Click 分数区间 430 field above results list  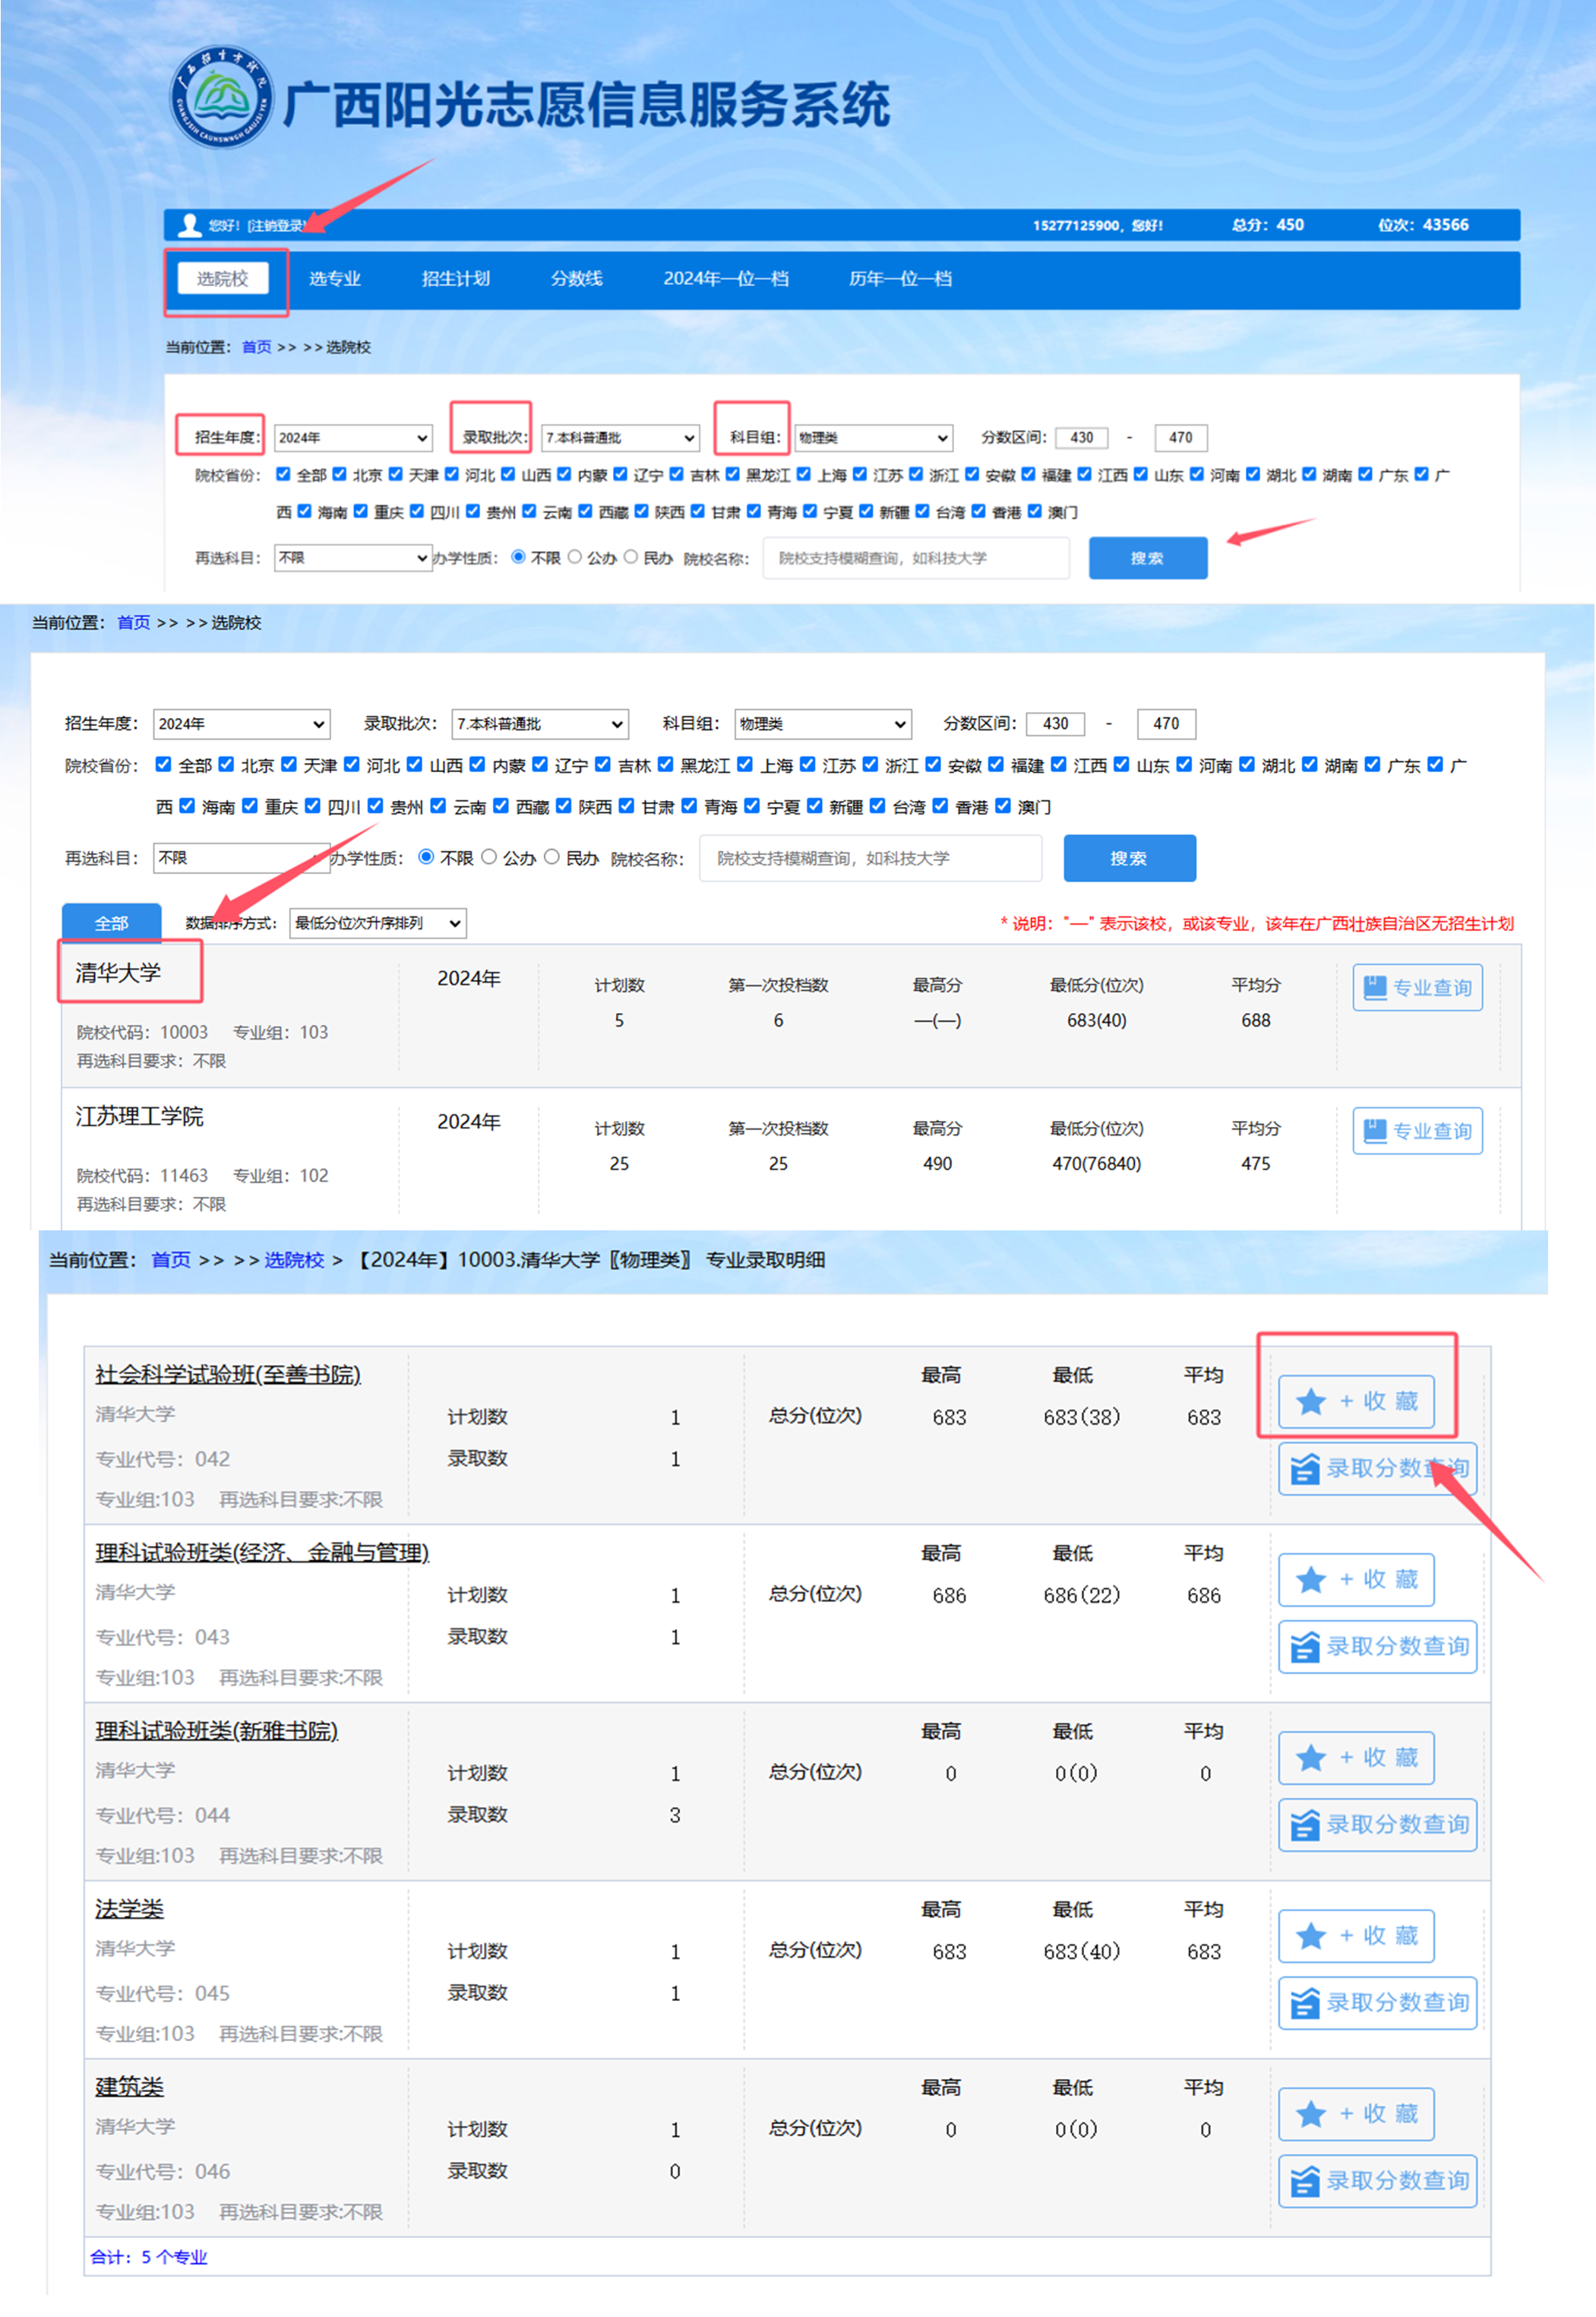pos(1056,723)
